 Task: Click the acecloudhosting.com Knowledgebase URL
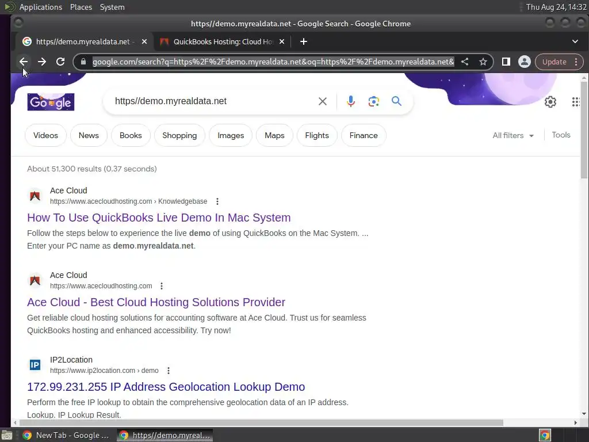128,201
